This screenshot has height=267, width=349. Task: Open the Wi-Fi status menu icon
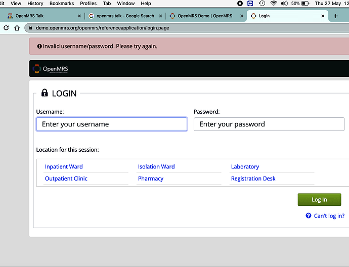click(274, 4)
